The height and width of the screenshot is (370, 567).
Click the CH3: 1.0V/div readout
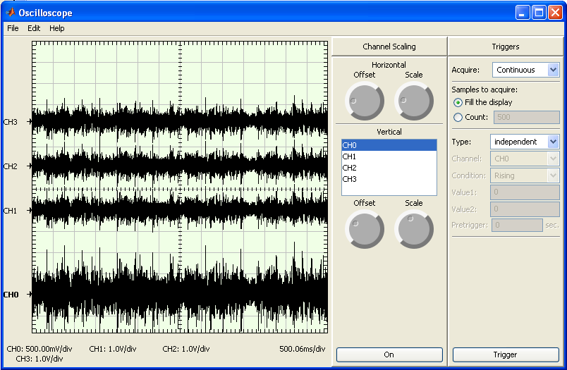39,359
